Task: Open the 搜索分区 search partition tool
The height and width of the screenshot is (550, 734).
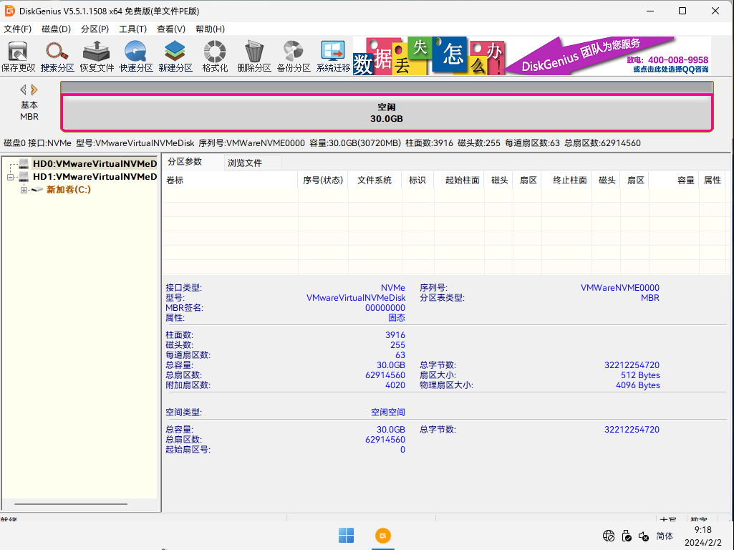Action: click(x=57, y=56)
